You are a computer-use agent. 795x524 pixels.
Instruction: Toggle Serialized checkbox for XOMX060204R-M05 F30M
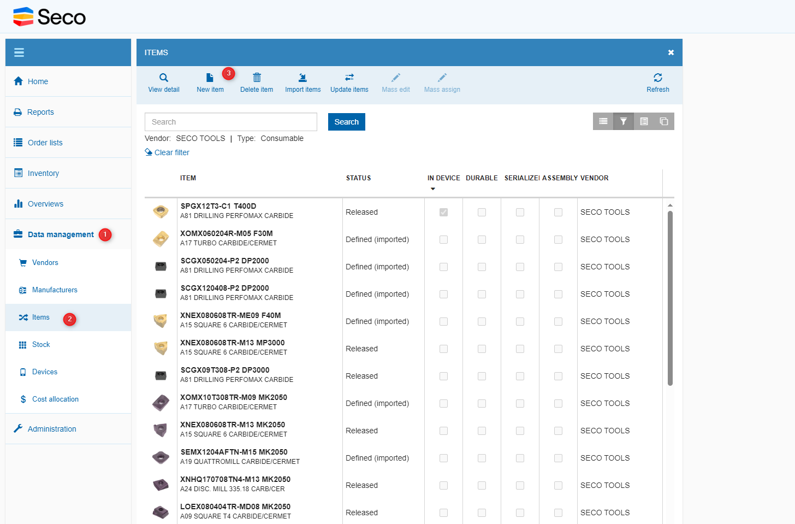click(x=520, y=239)
